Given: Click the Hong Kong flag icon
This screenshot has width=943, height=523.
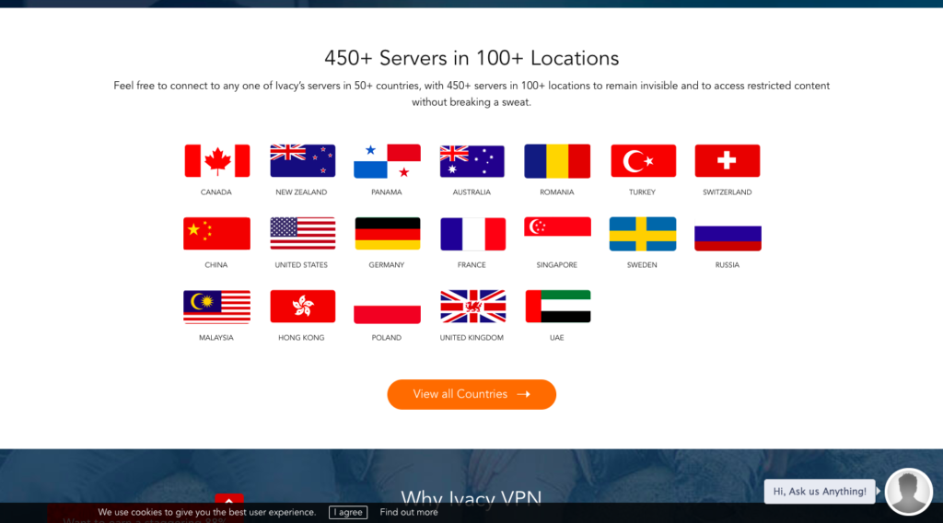Looking at the screenshot, I should point(302,307).
